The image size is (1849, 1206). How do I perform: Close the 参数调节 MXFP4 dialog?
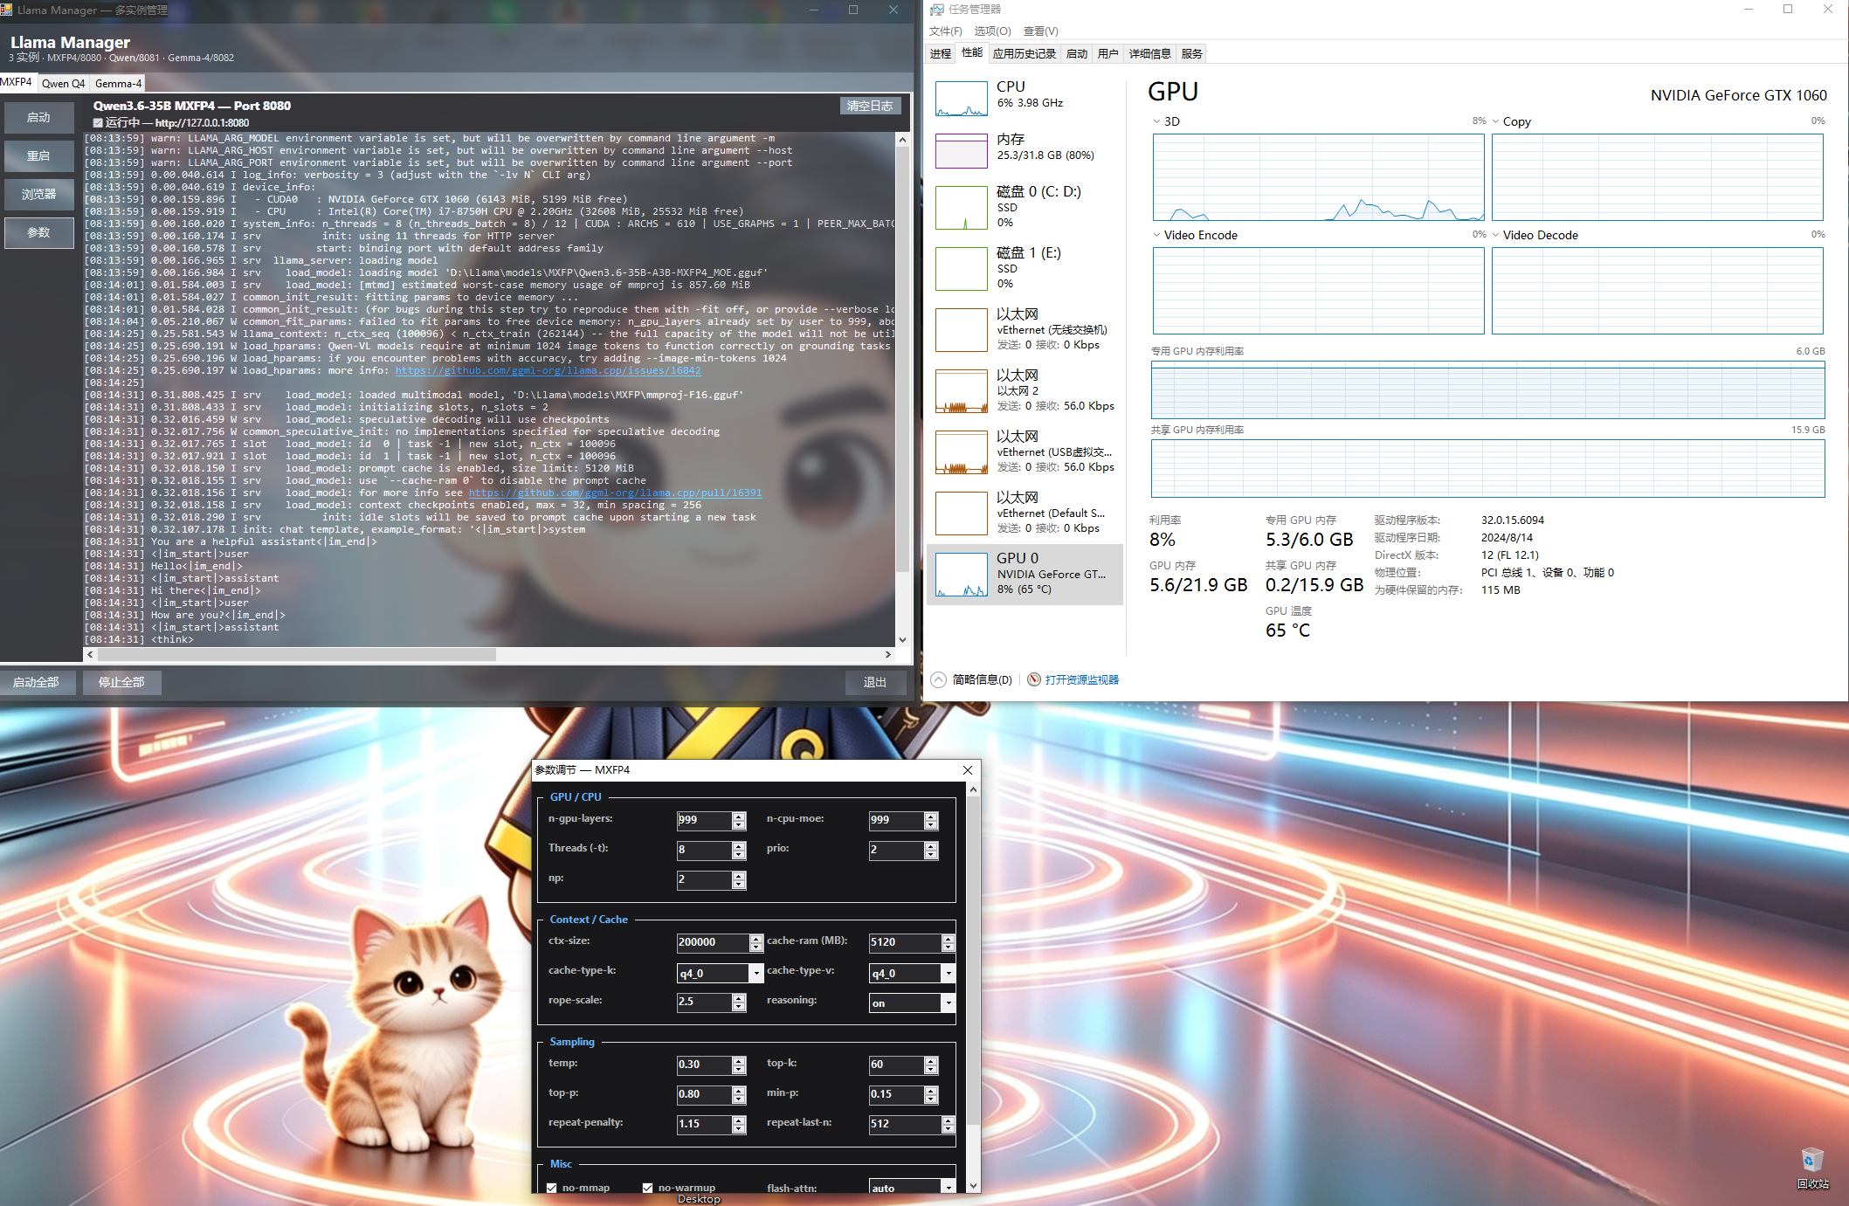tap(968, 769)
